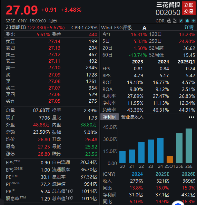Click the 25Q1 orange bar in chart
197x205 pixels.
click(170, 159)
